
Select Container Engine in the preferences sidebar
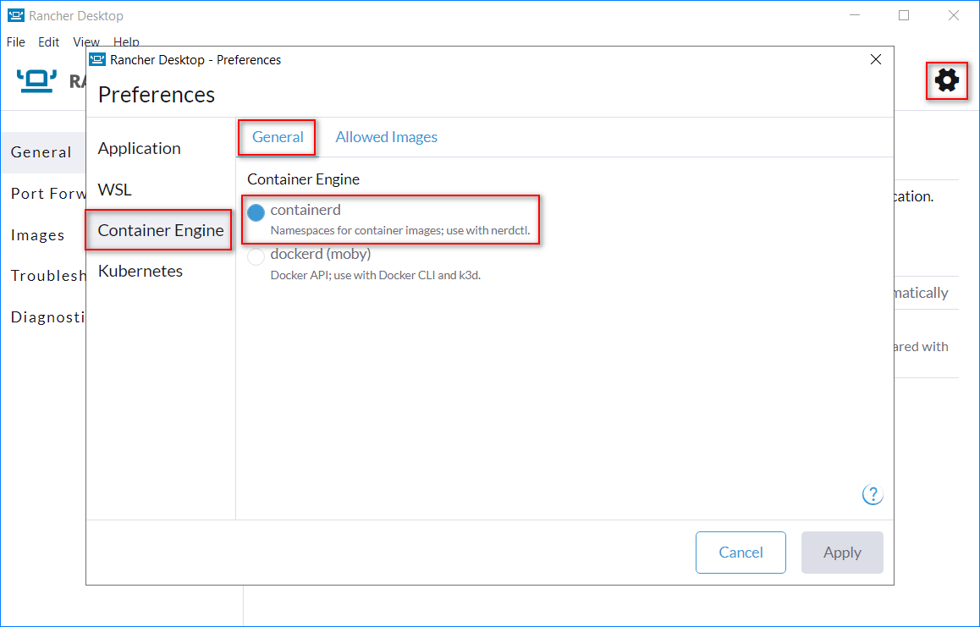click(161, 230)
